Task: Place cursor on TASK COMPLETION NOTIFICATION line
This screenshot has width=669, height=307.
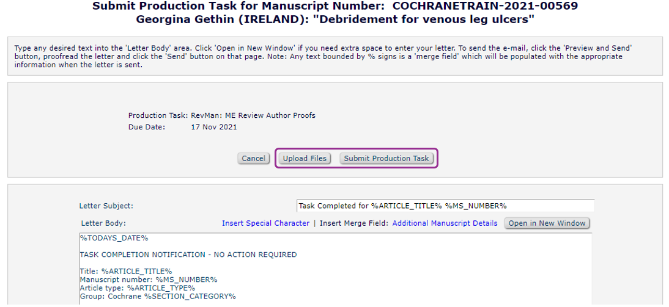Action: click(188, 255)
